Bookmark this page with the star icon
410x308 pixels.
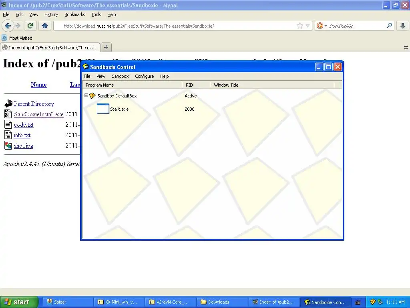pos(299,26)
